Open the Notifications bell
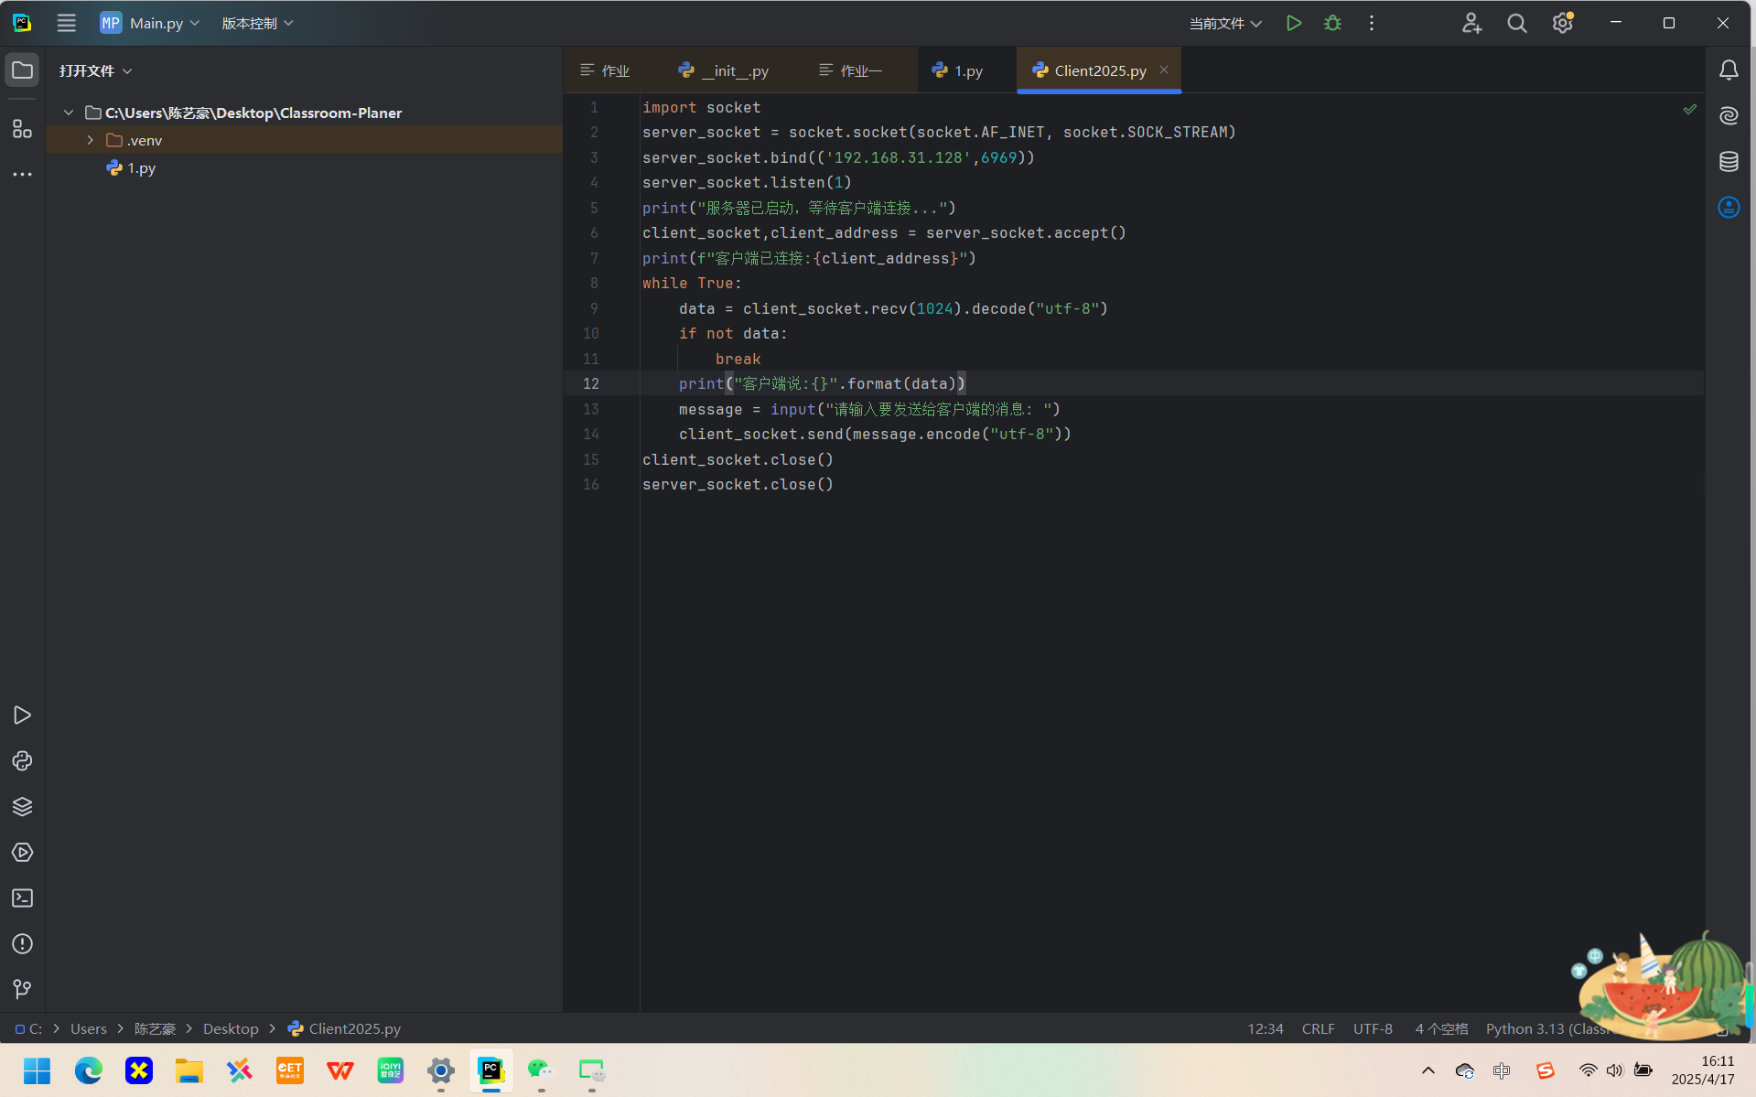Viewport: 1756px width, 1097px height. (1728, 70)
